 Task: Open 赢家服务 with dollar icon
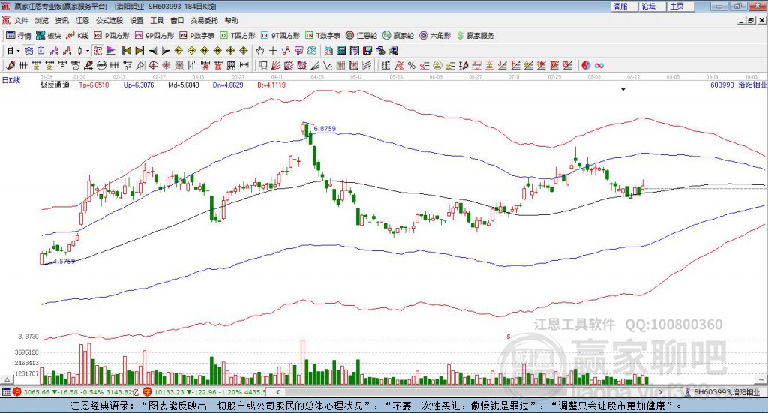[475, 36]
